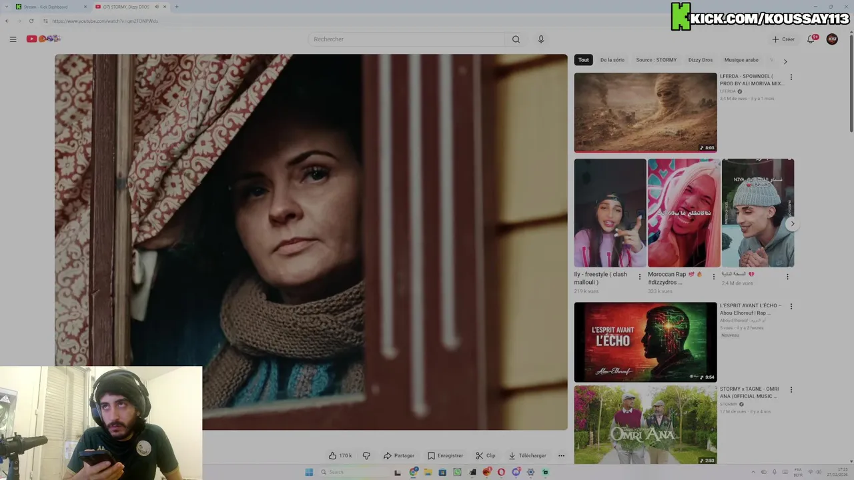The image size is (854, 480).
Task: Show next shorts with arrow
Action: [792, 224]
